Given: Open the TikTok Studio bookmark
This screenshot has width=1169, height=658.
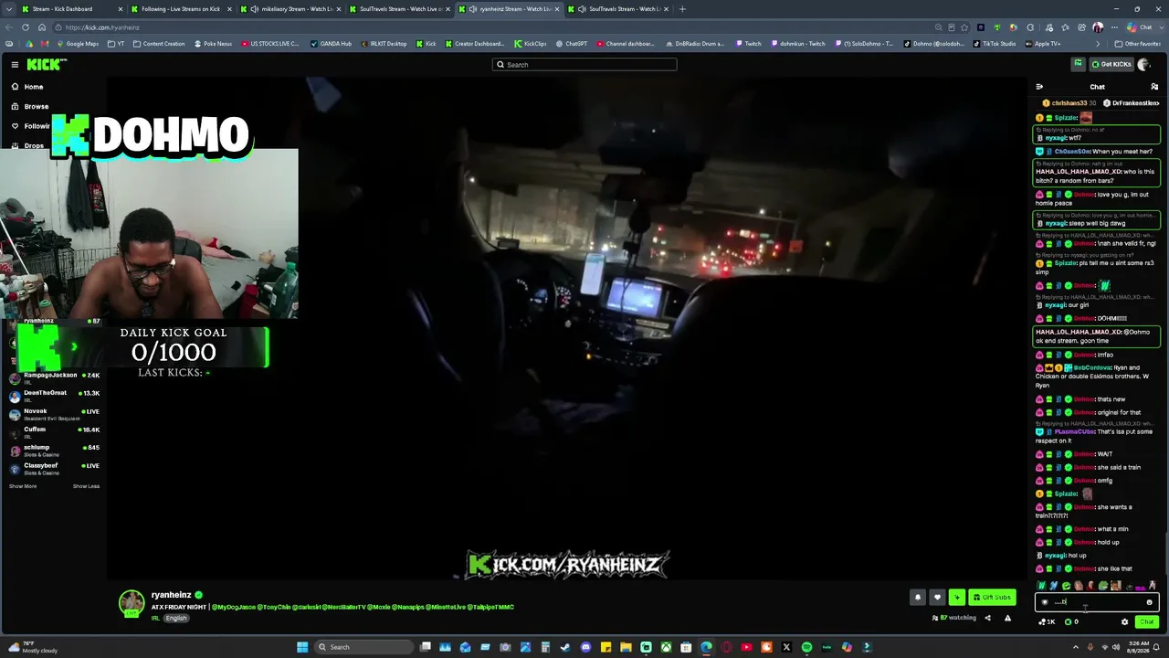Looking at the screenshot, I should point(995,44).
